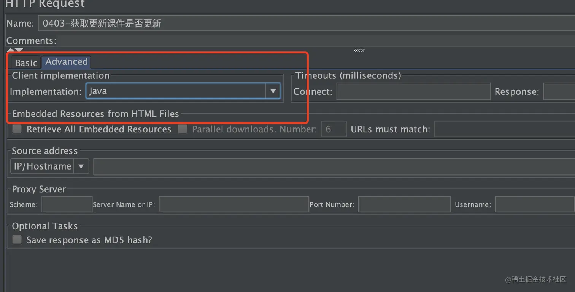
Task: Click the Name field of the HTTP Request
Action: click(306, 23)
